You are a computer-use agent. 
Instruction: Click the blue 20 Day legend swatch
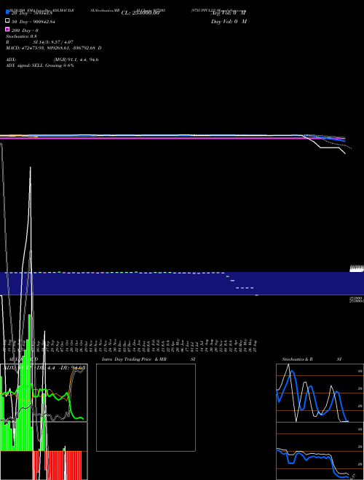7,12
